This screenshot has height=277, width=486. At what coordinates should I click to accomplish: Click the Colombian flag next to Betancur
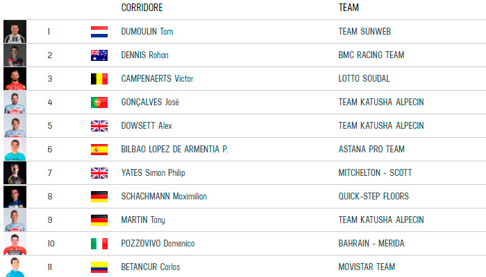pyautogui.click(x=99, y=267)
